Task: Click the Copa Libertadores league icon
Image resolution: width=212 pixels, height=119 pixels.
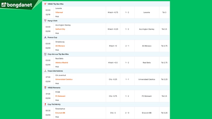Action: point(45,71)
